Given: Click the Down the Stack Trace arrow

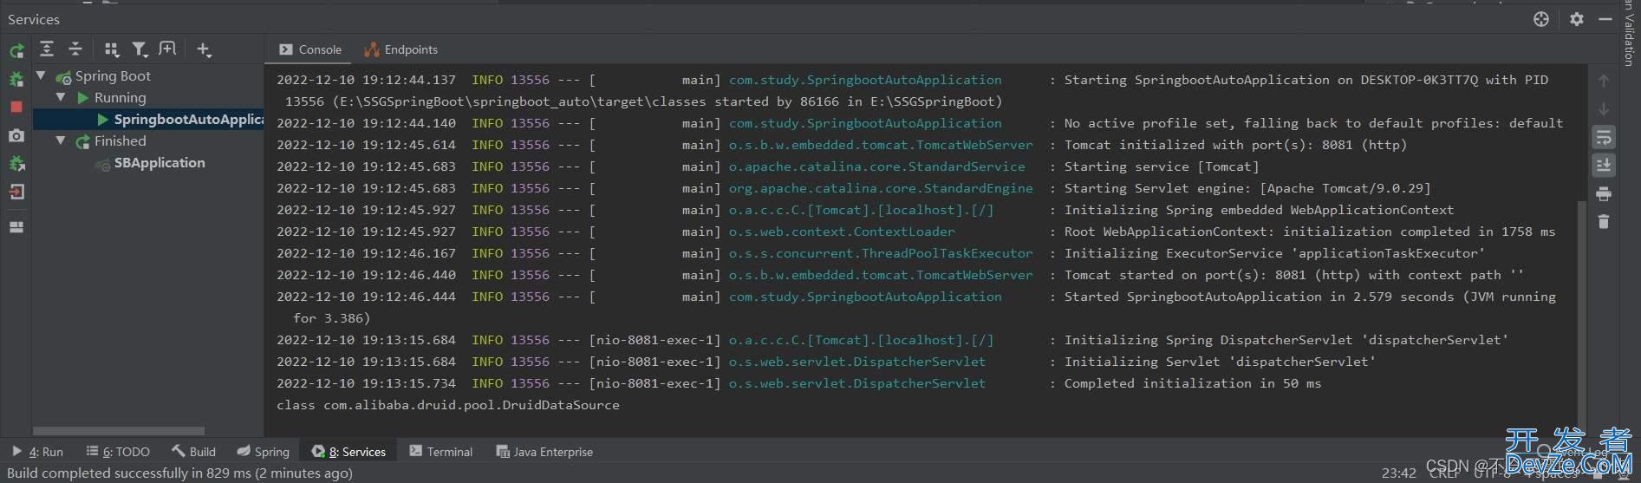Looking at the screenshot, I should point(1604,109).
